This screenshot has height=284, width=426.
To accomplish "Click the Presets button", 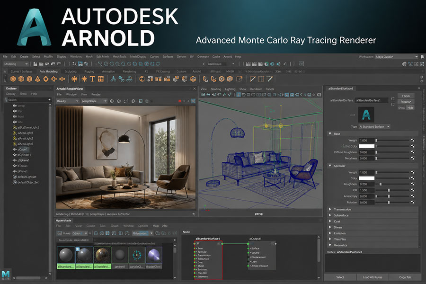I will coord(406,102).
